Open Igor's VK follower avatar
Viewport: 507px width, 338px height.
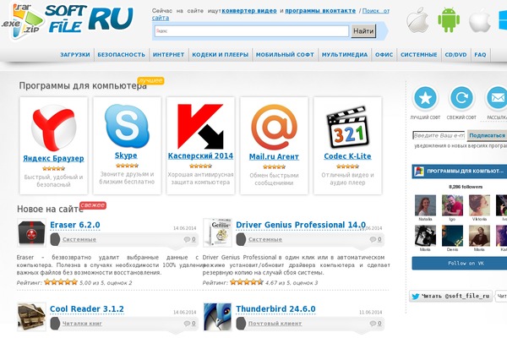[x=452, y=205]
